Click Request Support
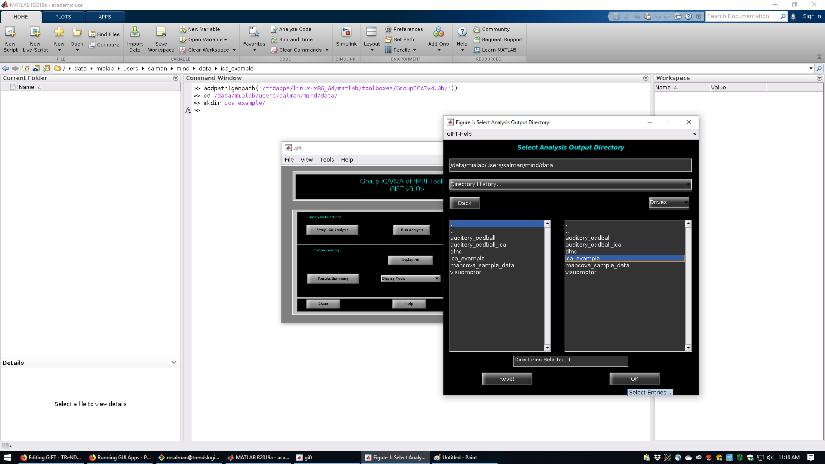Image resolution: width=825 pixels, height=464 pixels. point(498,40)
